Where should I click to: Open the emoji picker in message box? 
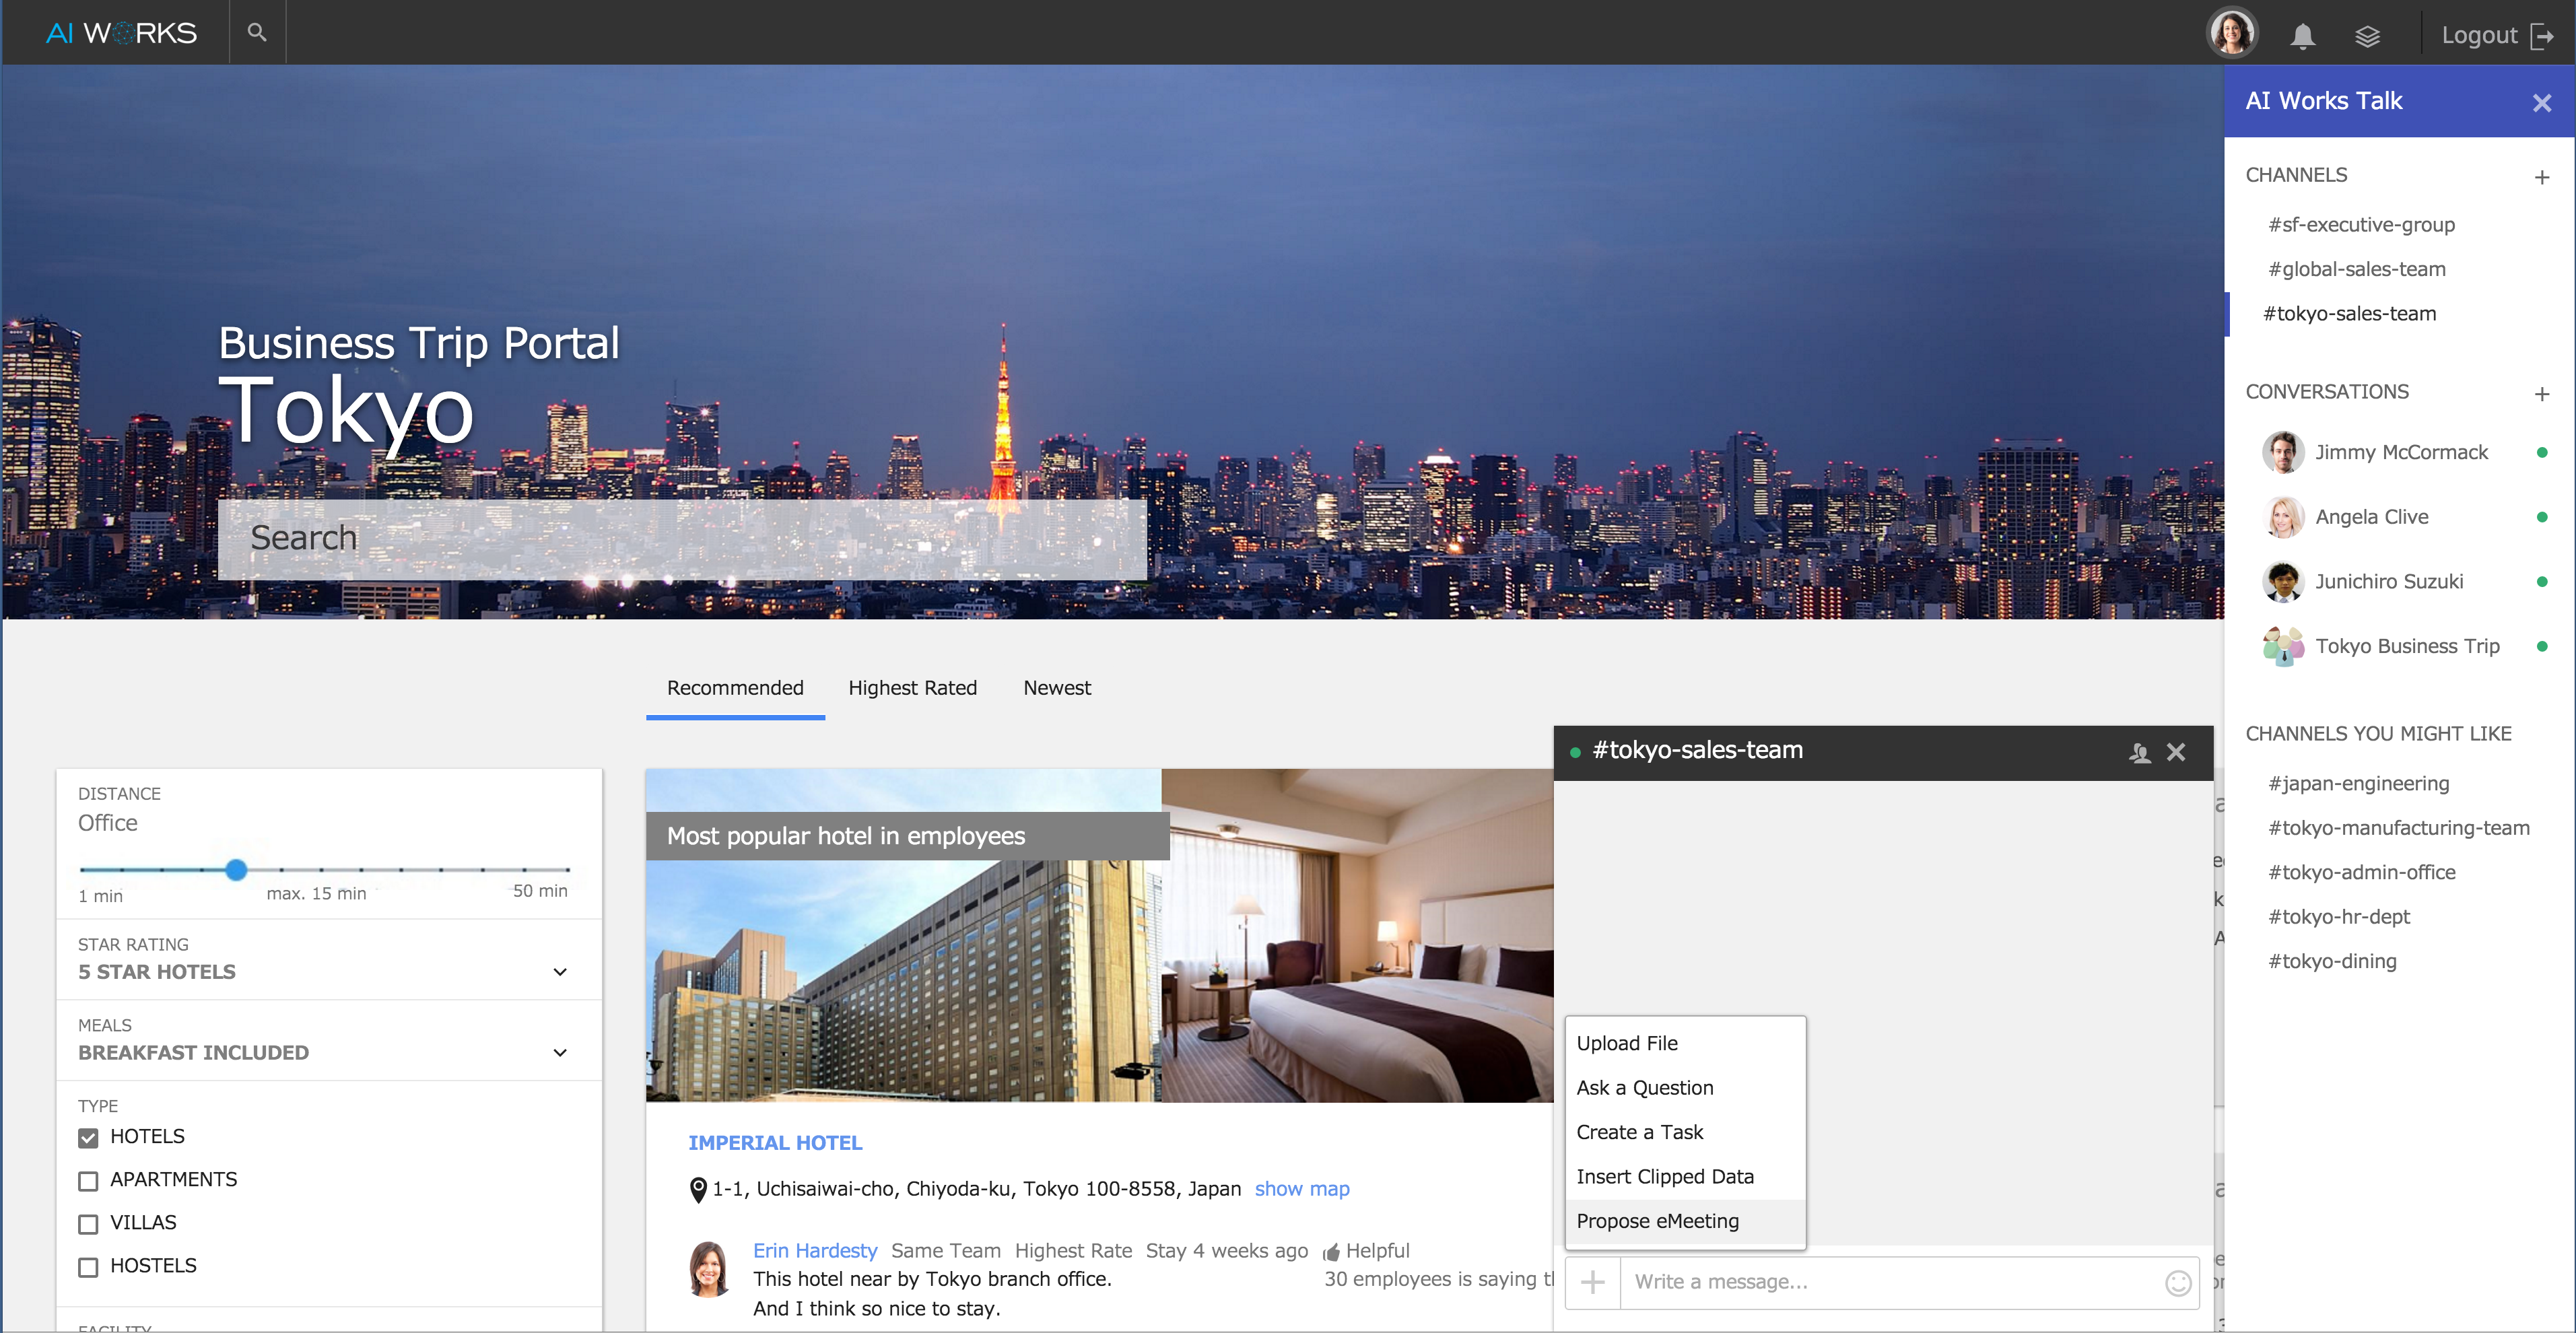(x=2178, y=1283)
